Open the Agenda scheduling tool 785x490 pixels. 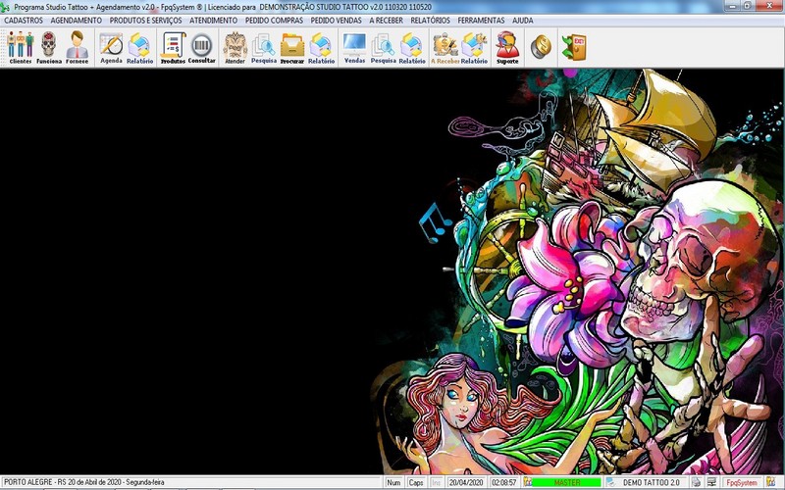[x=111, y=46]
